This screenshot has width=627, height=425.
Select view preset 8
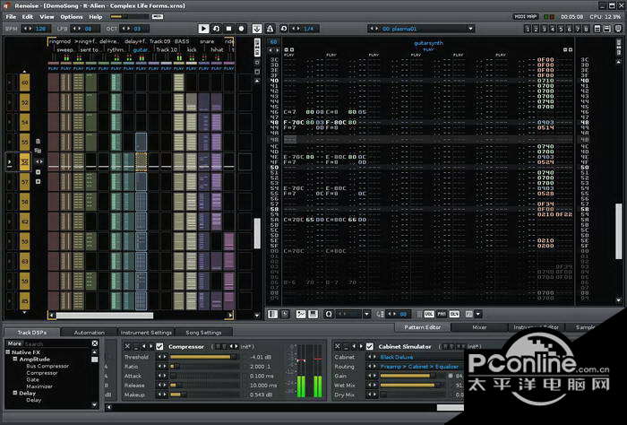(586, 29)
